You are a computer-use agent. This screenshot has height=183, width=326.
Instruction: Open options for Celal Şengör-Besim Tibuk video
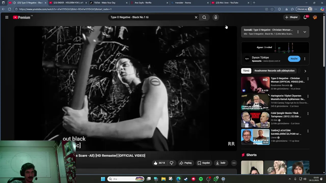tap(308, 114)
